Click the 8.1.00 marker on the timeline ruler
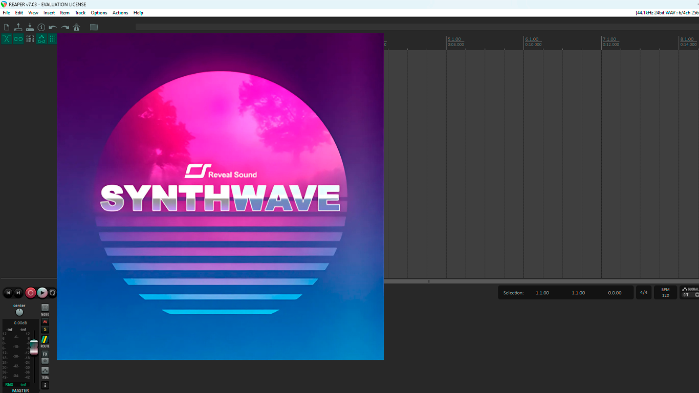 [x=687, y=39]
